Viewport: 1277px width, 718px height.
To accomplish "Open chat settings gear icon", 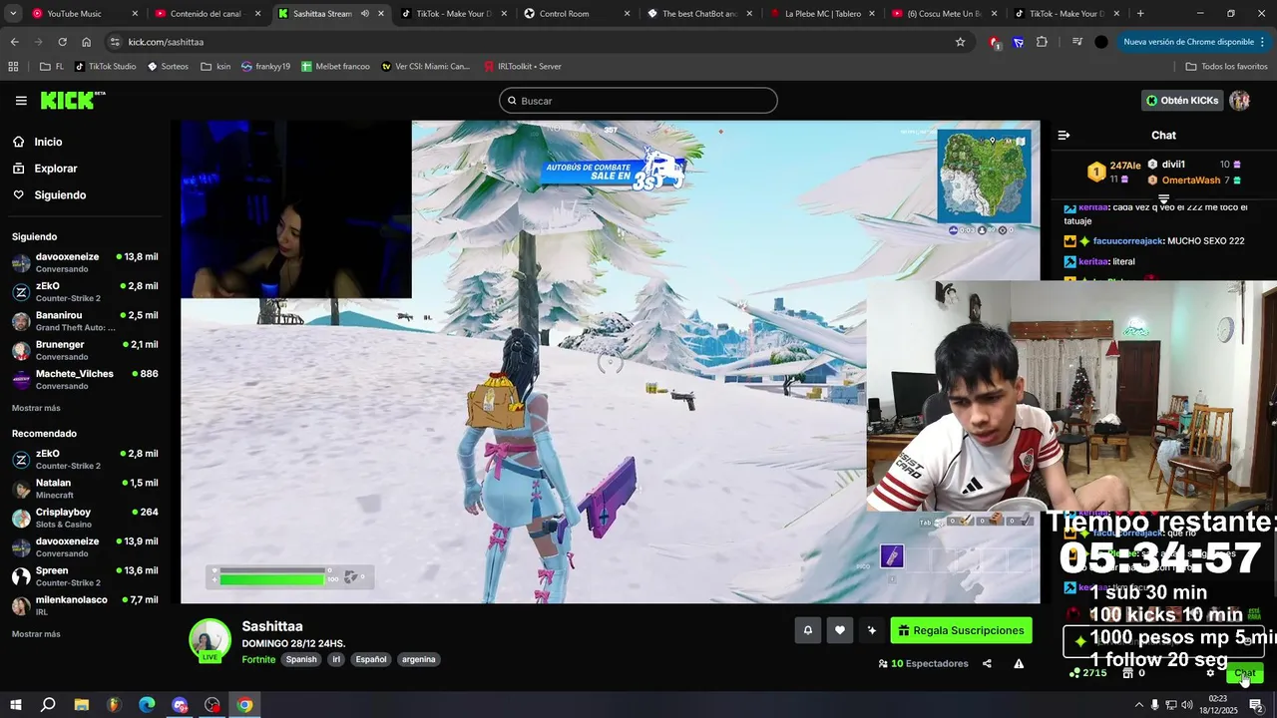I will pos(1210,673).
